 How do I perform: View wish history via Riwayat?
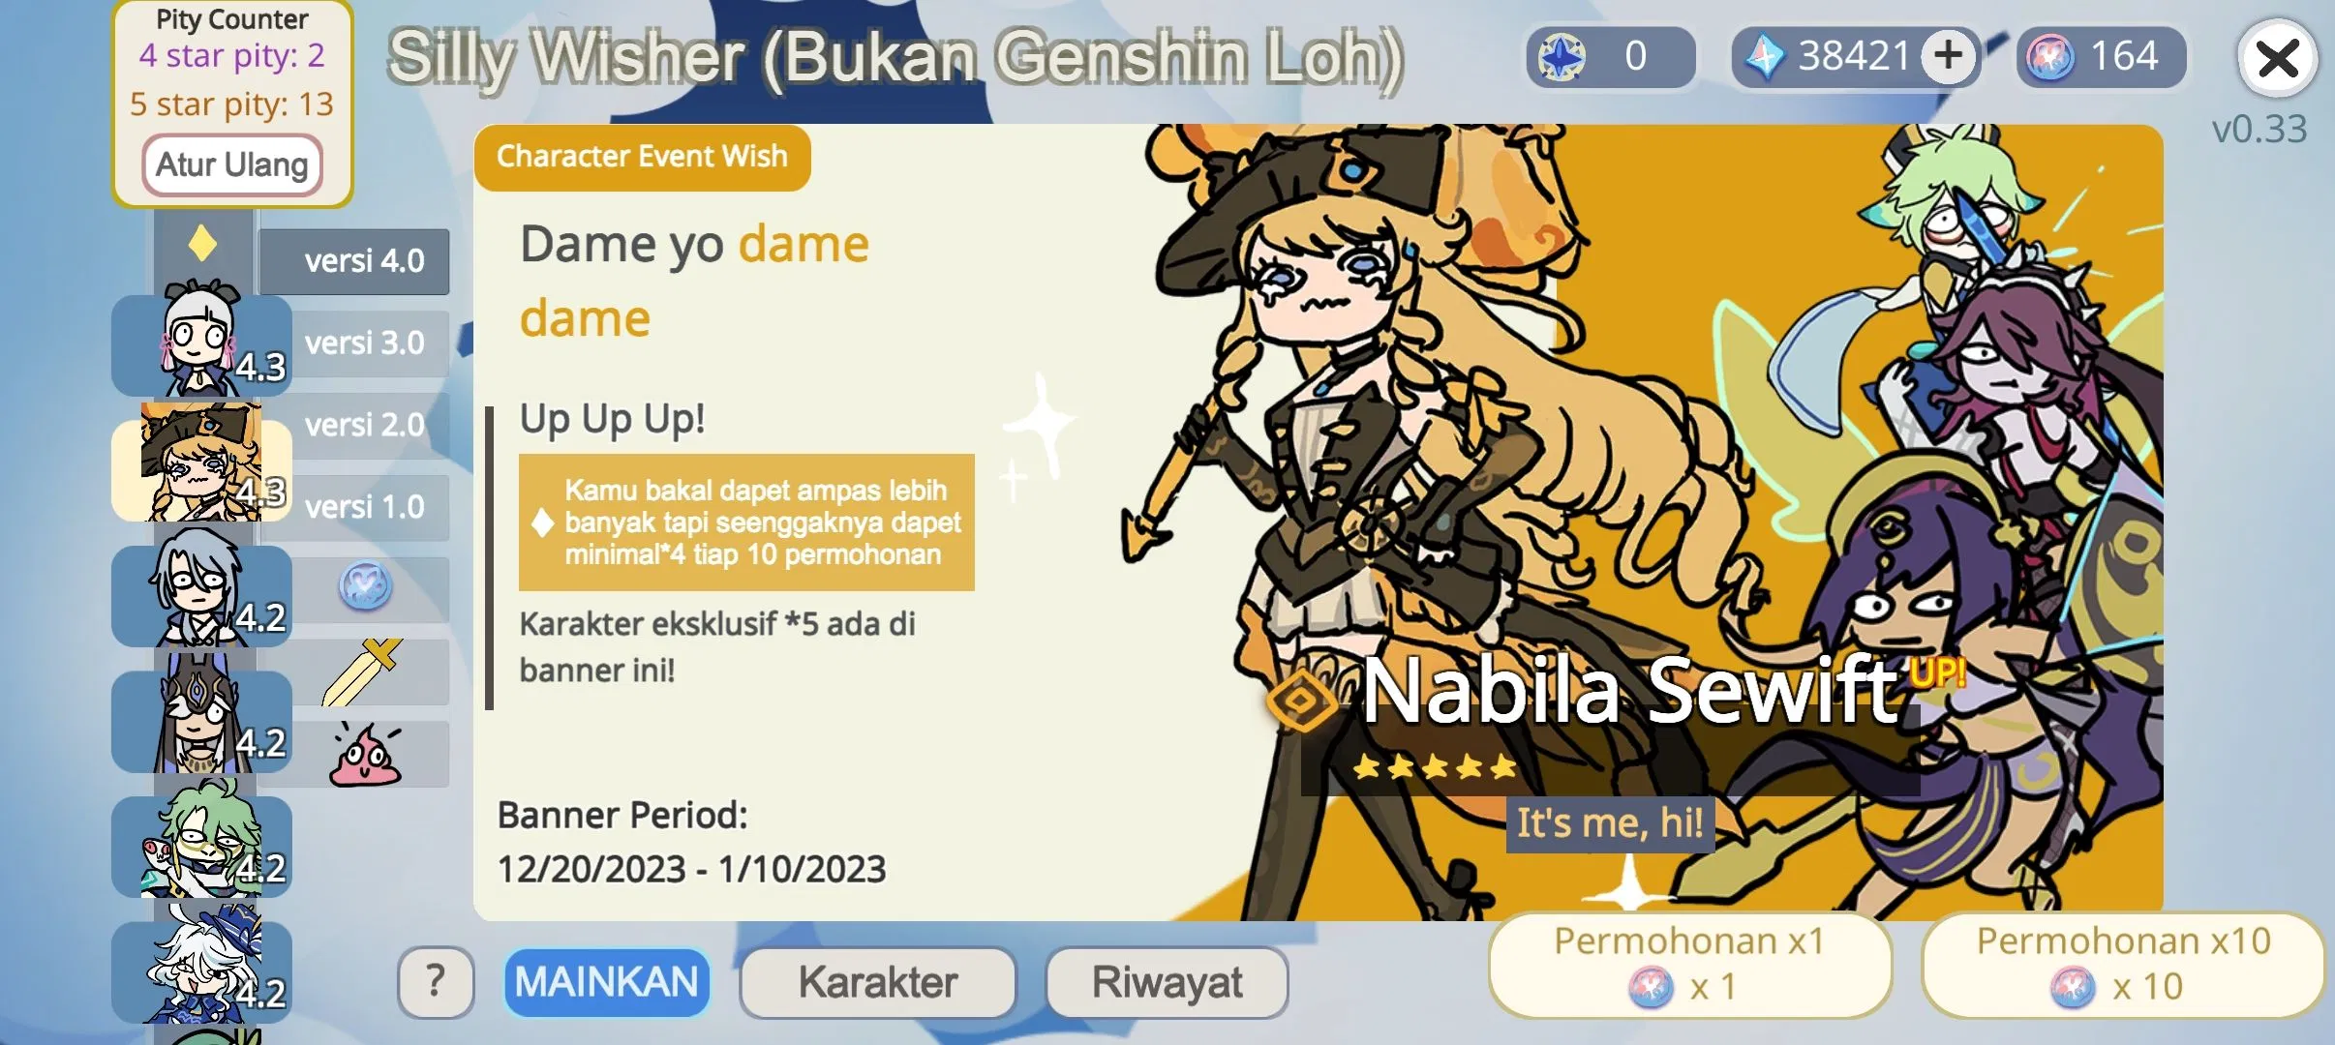(1167, 982)
